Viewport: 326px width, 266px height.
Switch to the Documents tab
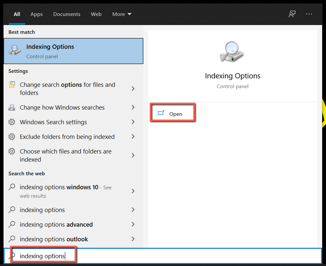point(67,14)
